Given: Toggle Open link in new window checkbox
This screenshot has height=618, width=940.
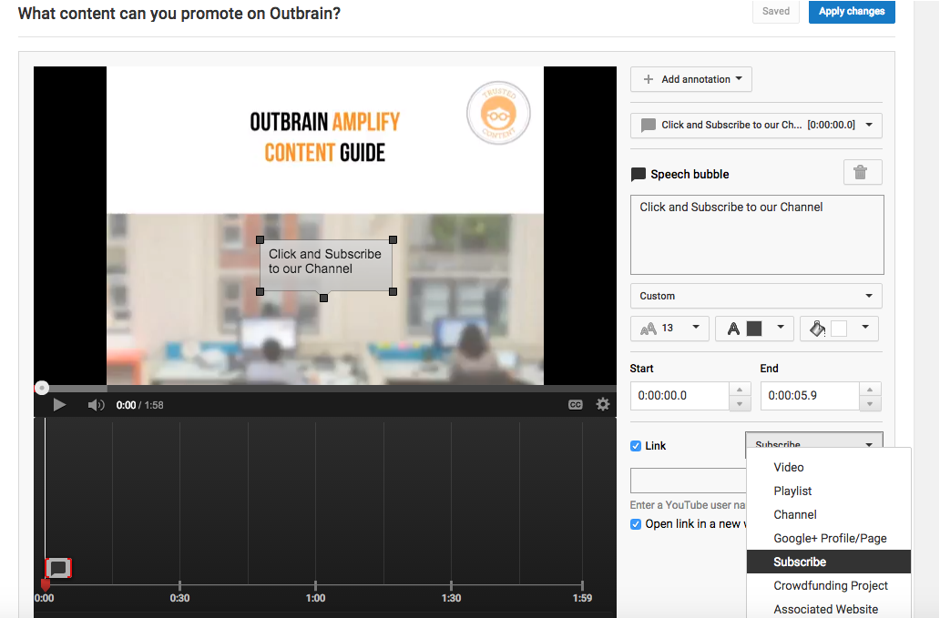Looking at the screenshot, I should point(636,524).
